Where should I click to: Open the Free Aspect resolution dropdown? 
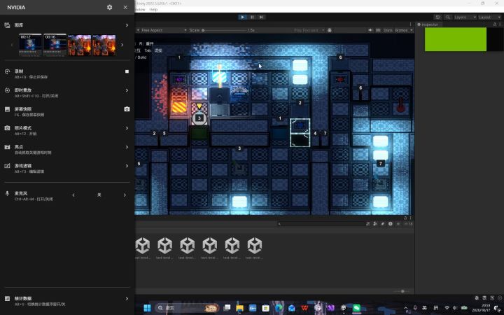162,30
